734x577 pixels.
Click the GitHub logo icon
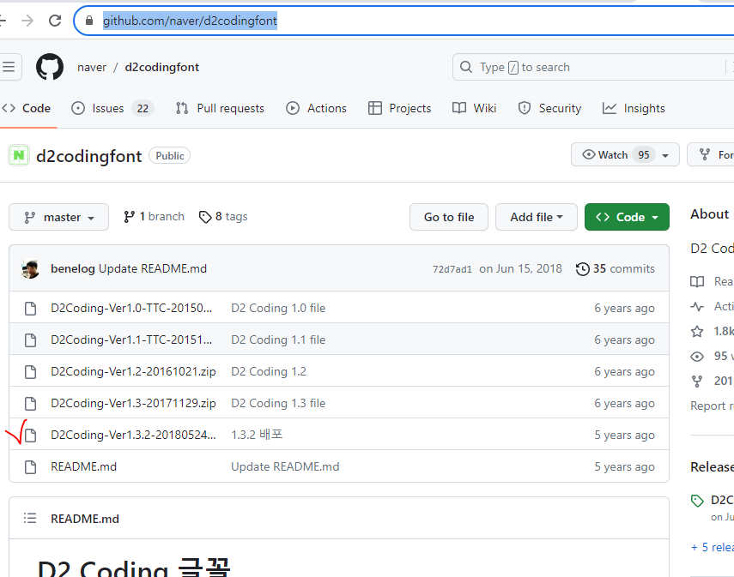49,67
